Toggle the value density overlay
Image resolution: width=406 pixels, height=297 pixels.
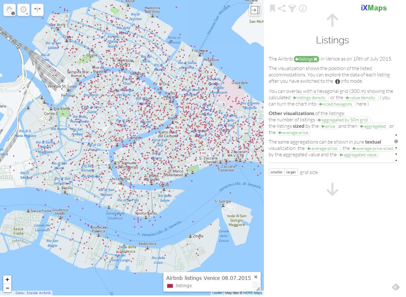(x=361, y=98)
